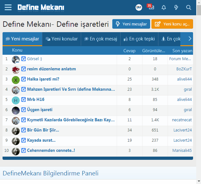The height and width of the screenshot is (184, 201).
Task: Select the En çok mesaj tab
Action: pyautogui.click(x=100, y=39)
